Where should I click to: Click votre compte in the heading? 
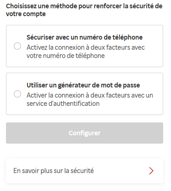coord(26,14)
